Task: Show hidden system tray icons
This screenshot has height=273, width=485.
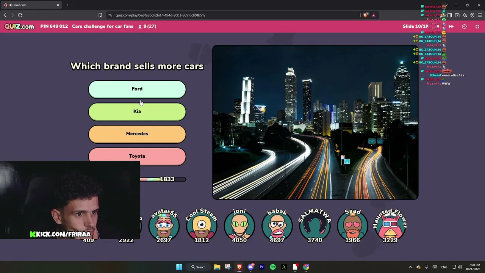Action: click(410, 267)
